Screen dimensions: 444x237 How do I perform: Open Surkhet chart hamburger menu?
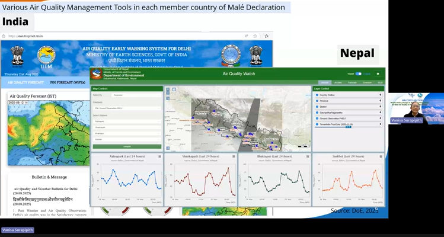(381, 156)
